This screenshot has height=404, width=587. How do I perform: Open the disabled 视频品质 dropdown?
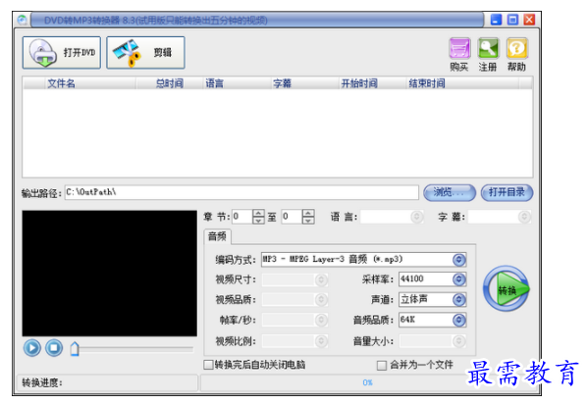[x=321, y=300]
